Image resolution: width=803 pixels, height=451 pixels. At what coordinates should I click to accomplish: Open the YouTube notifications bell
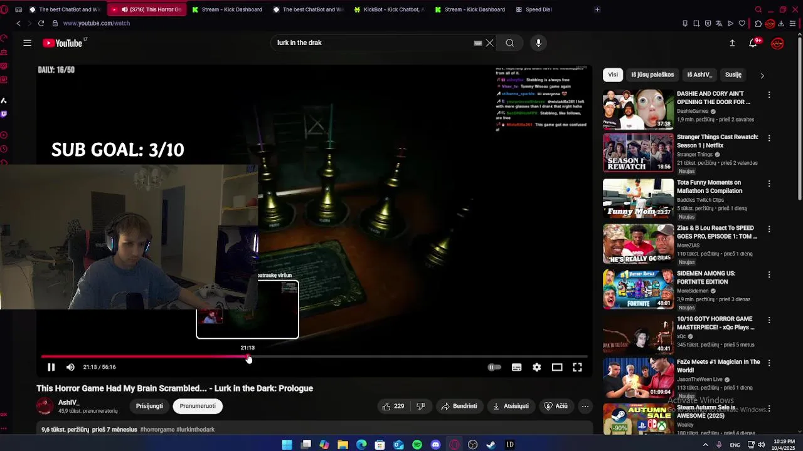pyautogui.click(x=753, y=43)
